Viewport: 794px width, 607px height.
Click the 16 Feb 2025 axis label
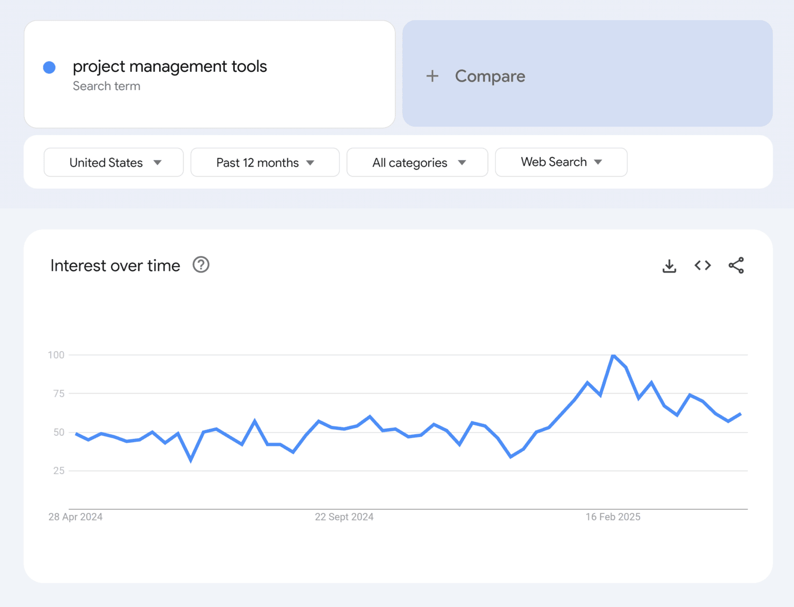tap(613, 517)
